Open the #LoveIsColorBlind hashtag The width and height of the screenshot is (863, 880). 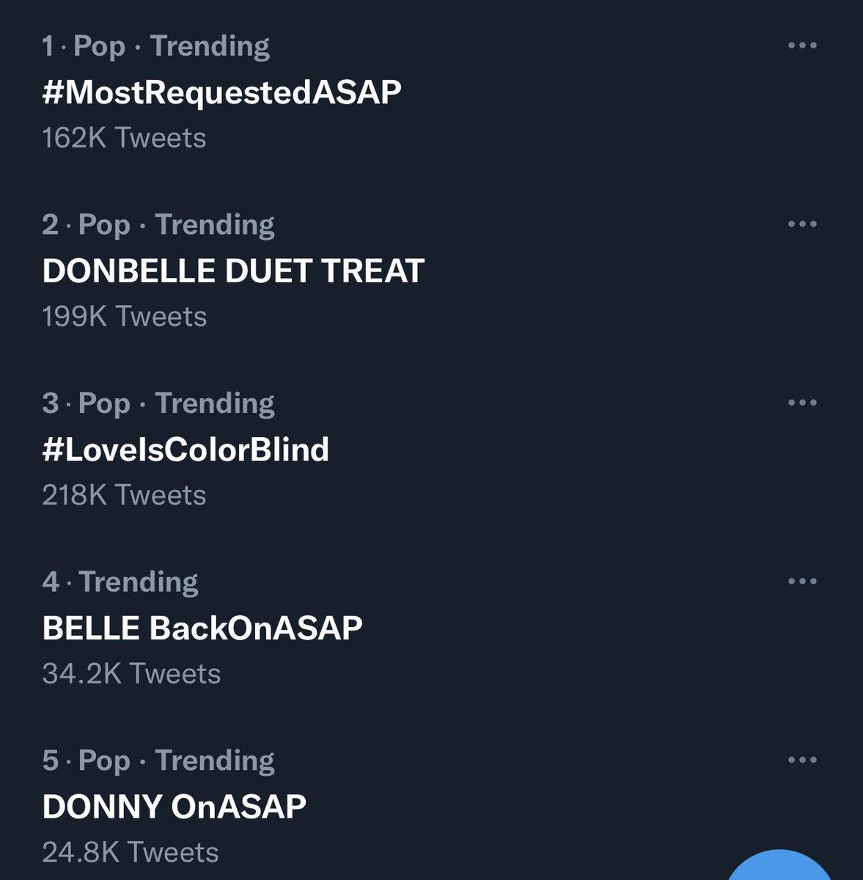186,450
